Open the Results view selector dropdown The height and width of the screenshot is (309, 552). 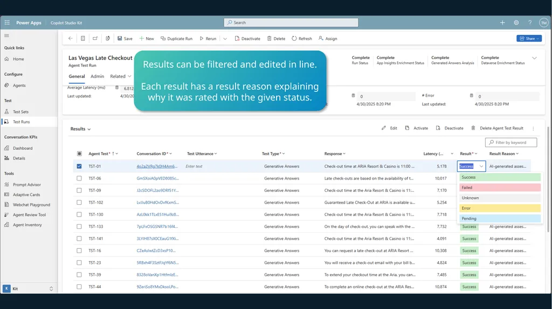81,129
